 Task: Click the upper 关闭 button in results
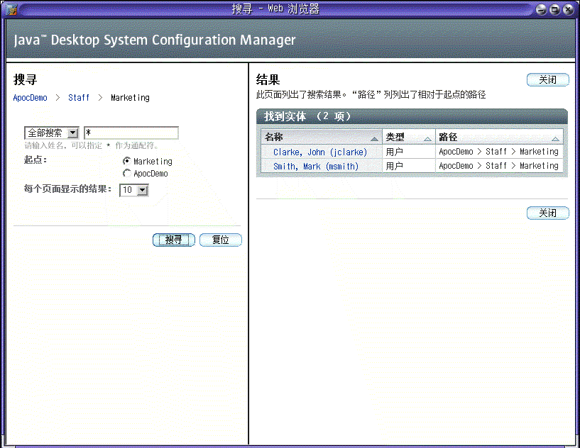547,80
